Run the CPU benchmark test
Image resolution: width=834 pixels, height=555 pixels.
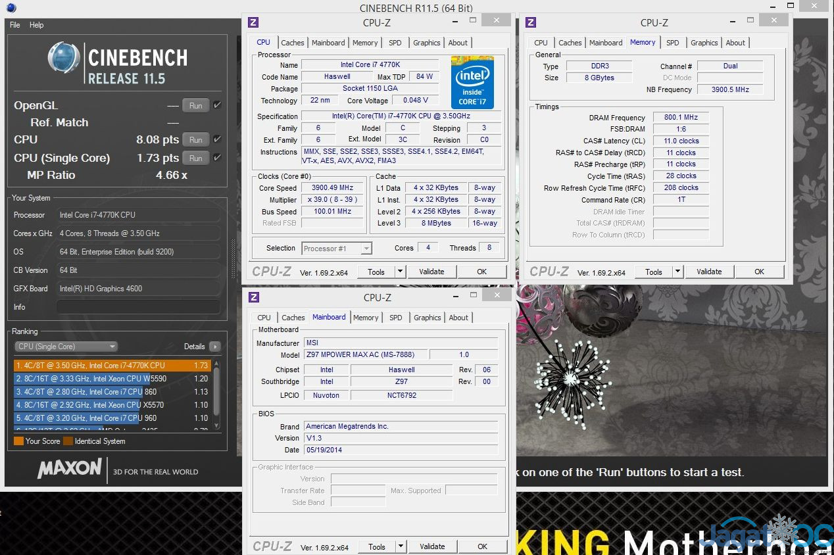pyautogui.click(x=195, y=139)
